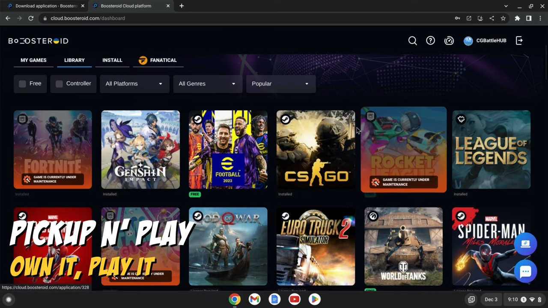Open the Genshin Impact game card
548x308 pixels.
point(140,150)
